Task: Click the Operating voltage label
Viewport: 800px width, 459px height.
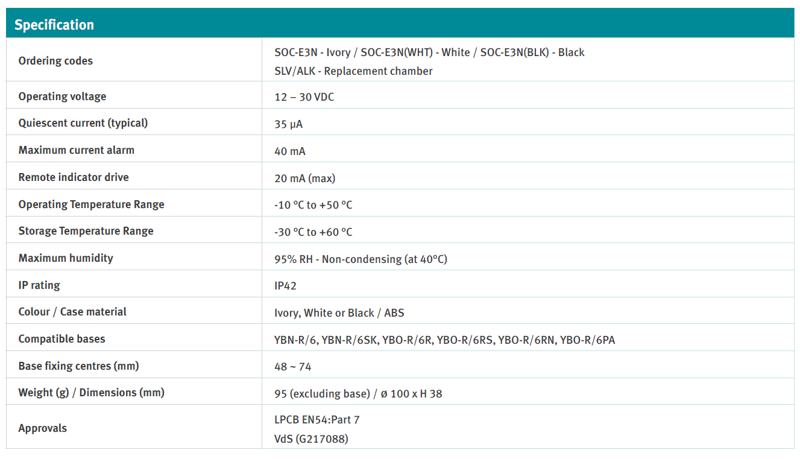Action: click(x=62, y=97)
